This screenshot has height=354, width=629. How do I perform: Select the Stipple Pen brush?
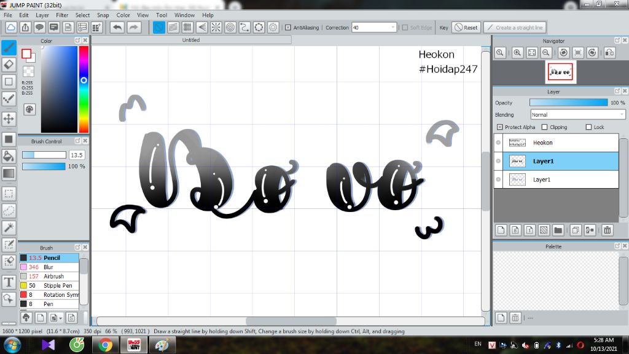coord(49,285)
